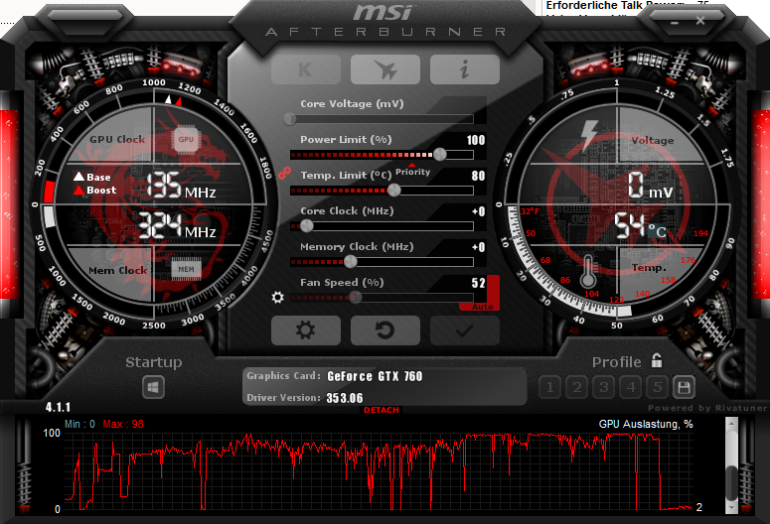This screenshot has height=524, width=770.
Task: Click the Driver Version 353.06 text
Action: pyautogui.click(x=345, y=398)
